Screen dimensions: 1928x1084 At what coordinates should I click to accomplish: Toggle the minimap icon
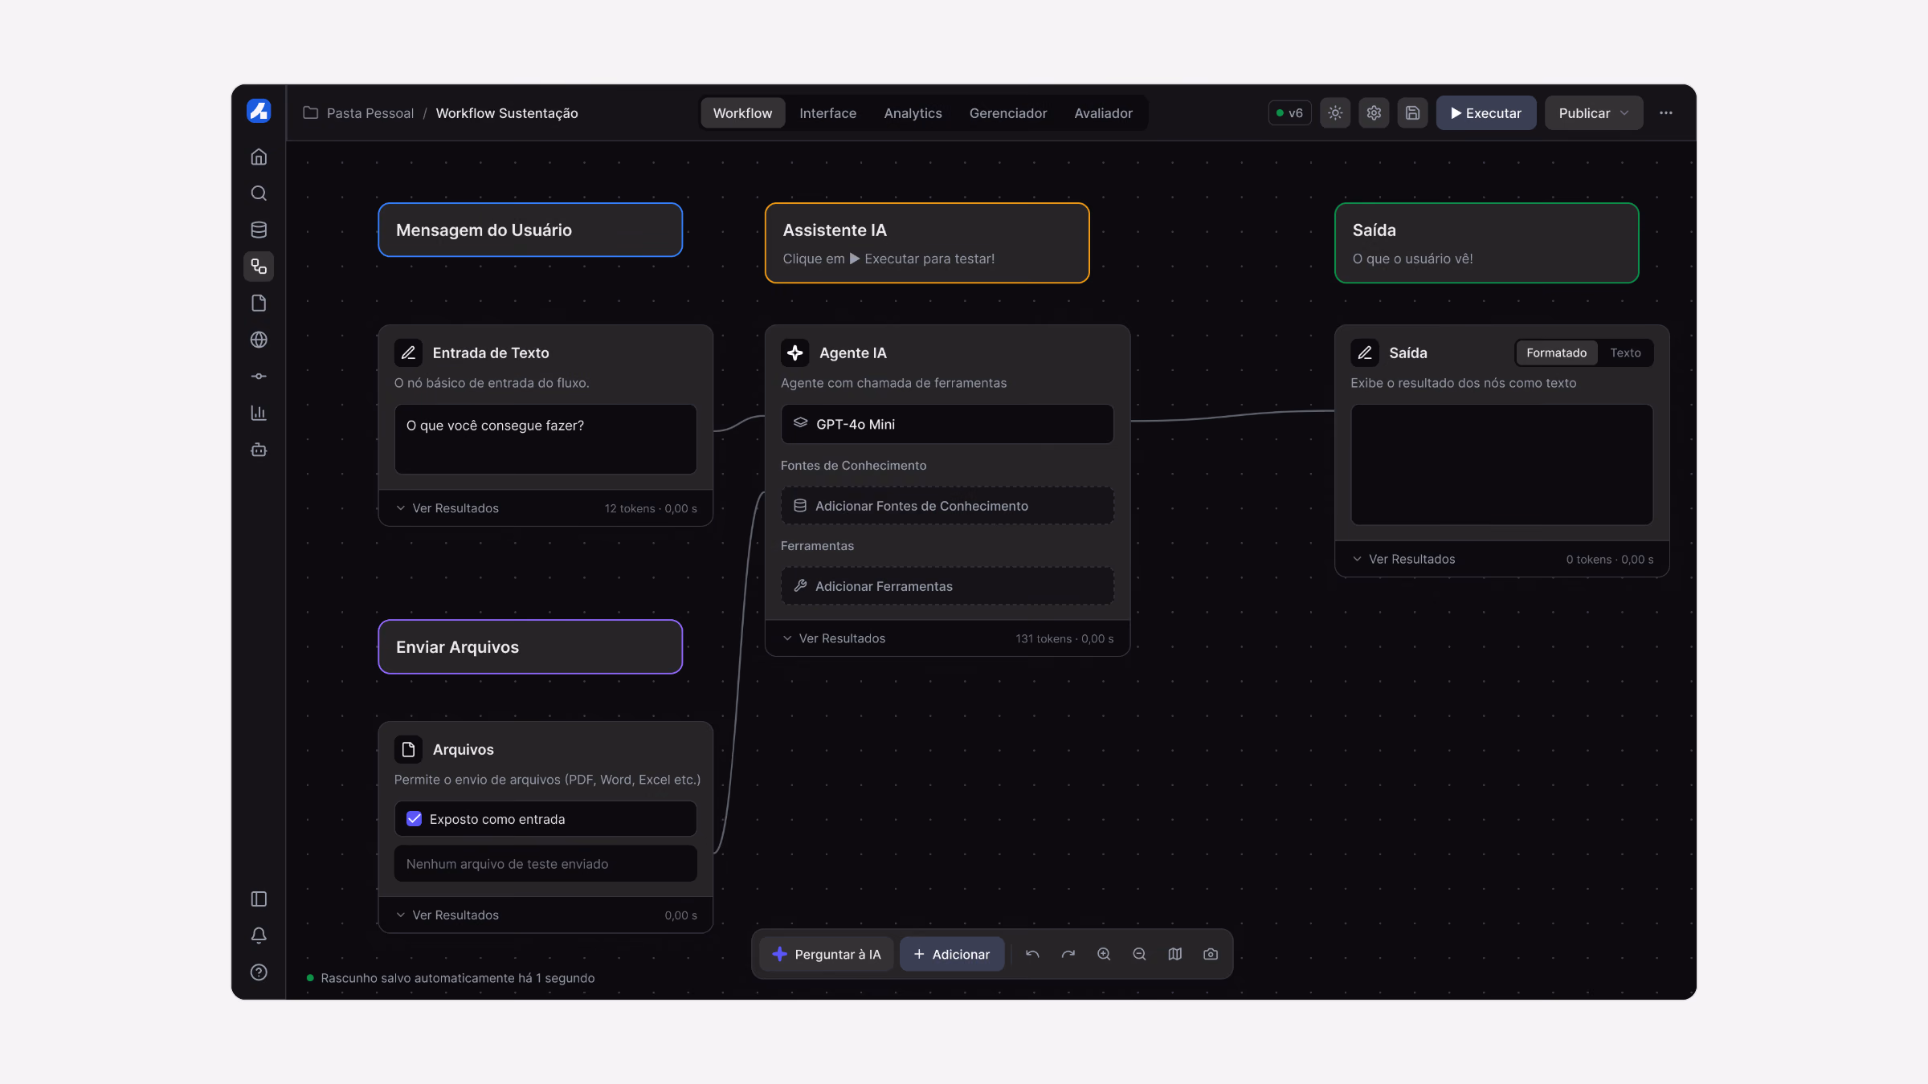pos(1174,954)
